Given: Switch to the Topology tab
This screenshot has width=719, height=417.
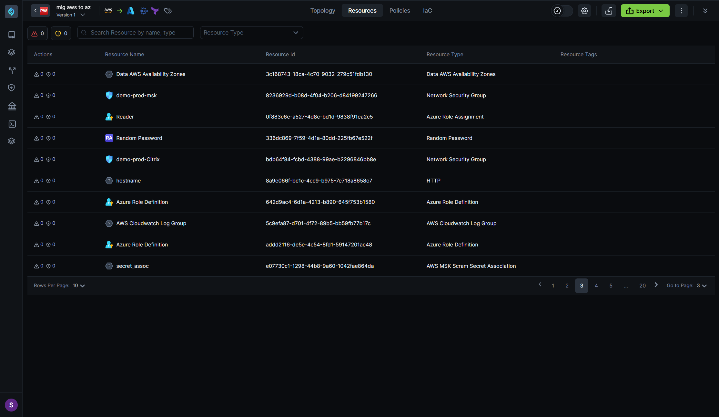Looking at the screenshot, I should tap(323, 11).
